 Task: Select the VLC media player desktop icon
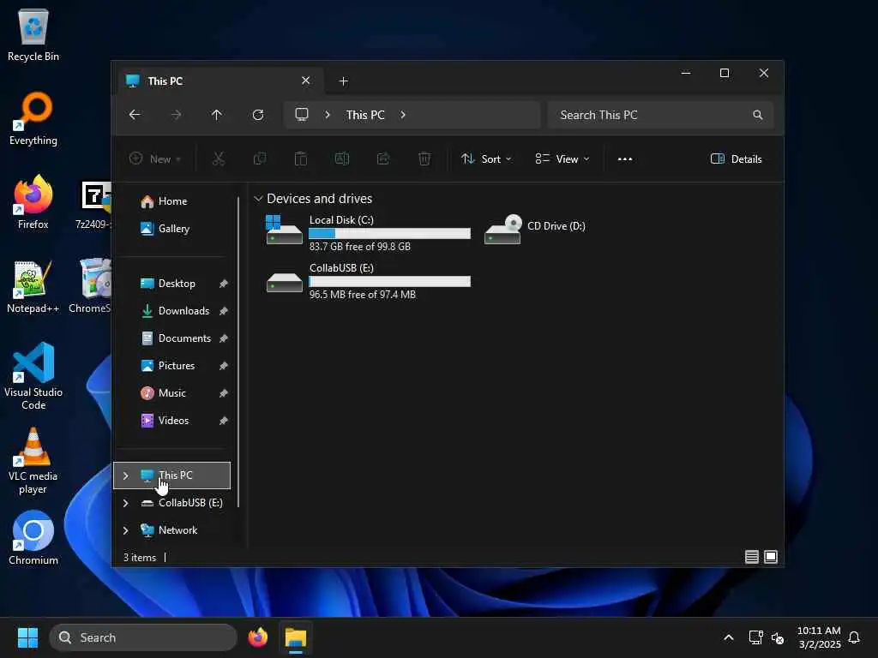click(33, 461)
